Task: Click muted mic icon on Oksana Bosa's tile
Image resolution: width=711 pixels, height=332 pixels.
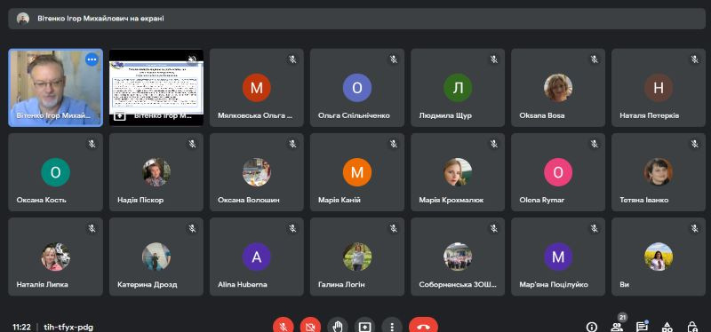Action: 594,59
